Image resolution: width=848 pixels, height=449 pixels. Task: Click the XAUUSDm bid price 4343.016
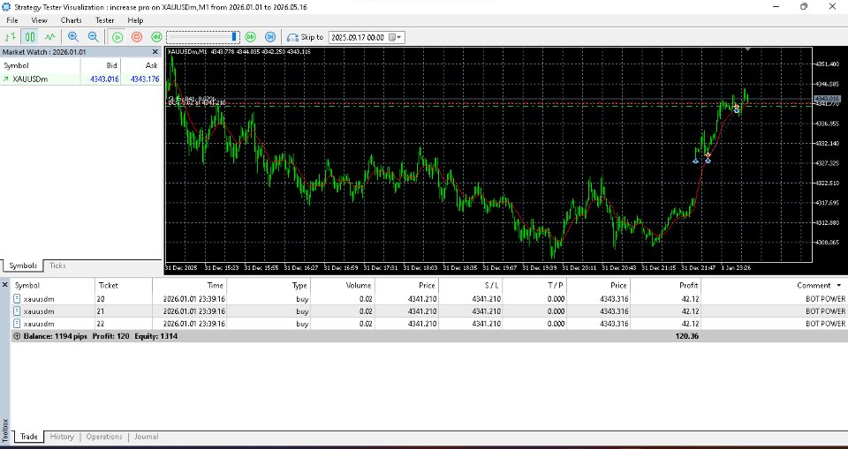coord(104,79)
